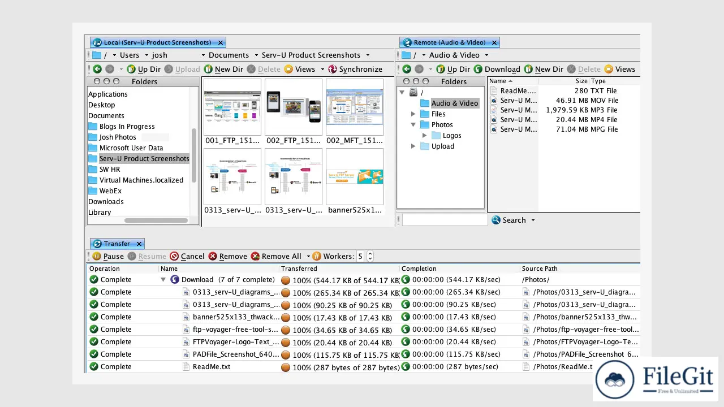Select Audio & Video folder in remote tree
Viewport: 724px width, 407px height.
click(450, 103)
